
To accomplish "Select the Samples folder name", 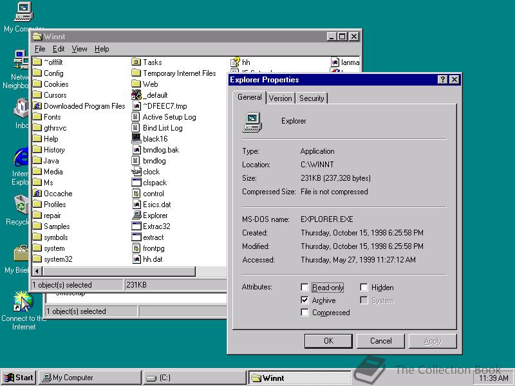I will [x=57, y=226].
